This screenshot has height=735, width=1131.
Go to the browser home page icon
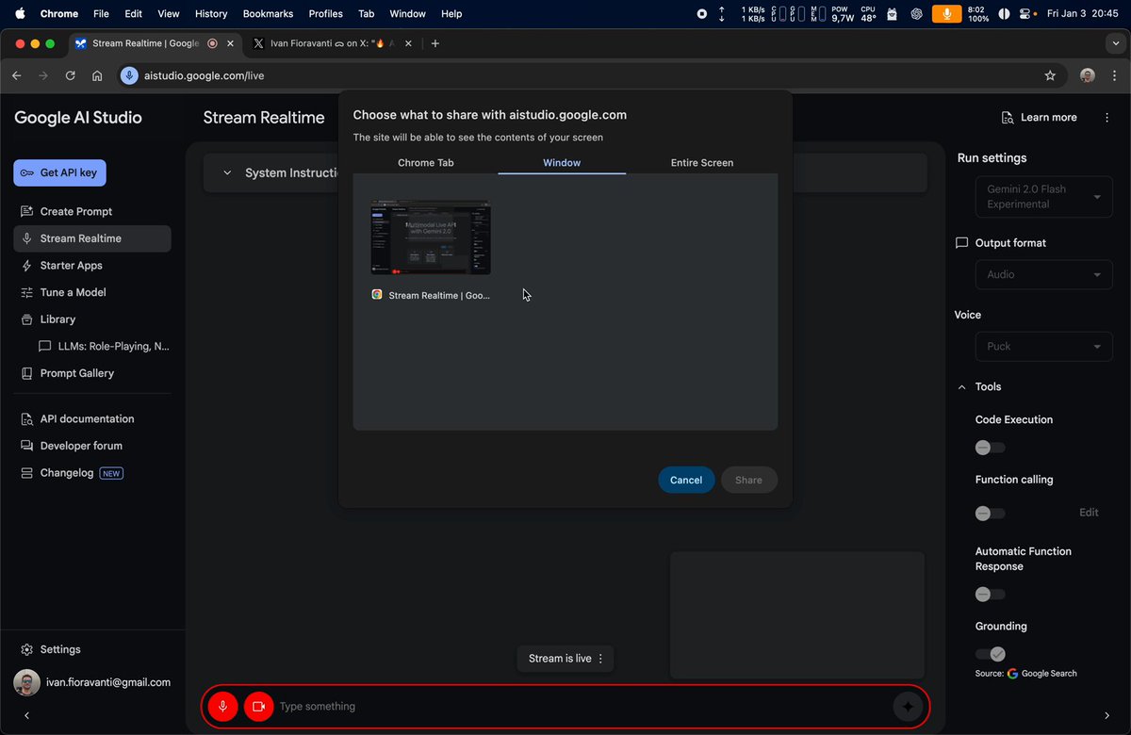click(x=97, y=75)
